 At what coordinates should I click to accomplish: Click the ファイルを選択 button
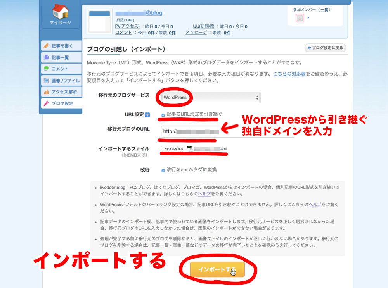click(173, 149)
